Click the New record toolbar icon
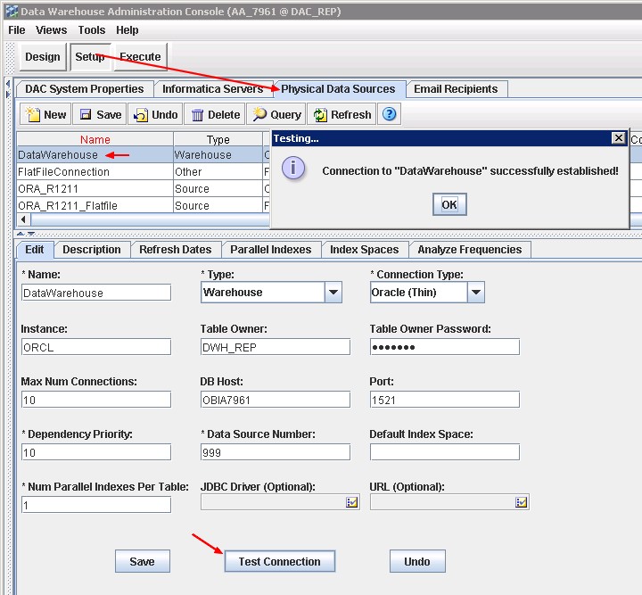The width and height of the screenshot is (642, 595). point(34,114)
